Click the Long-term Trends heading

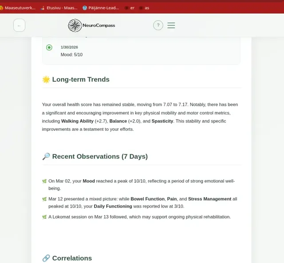[81, 80]
